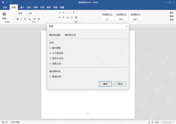Click the redo arrow in title bar
Image resolution: width=176 pixels, height=124 pixels.
coord(10,2)
